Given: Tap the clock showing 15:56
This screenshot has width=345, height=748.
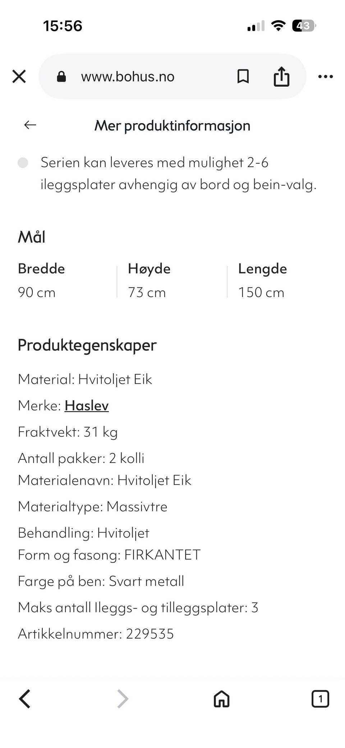Looking at the screenshot, I should point(63,26).
